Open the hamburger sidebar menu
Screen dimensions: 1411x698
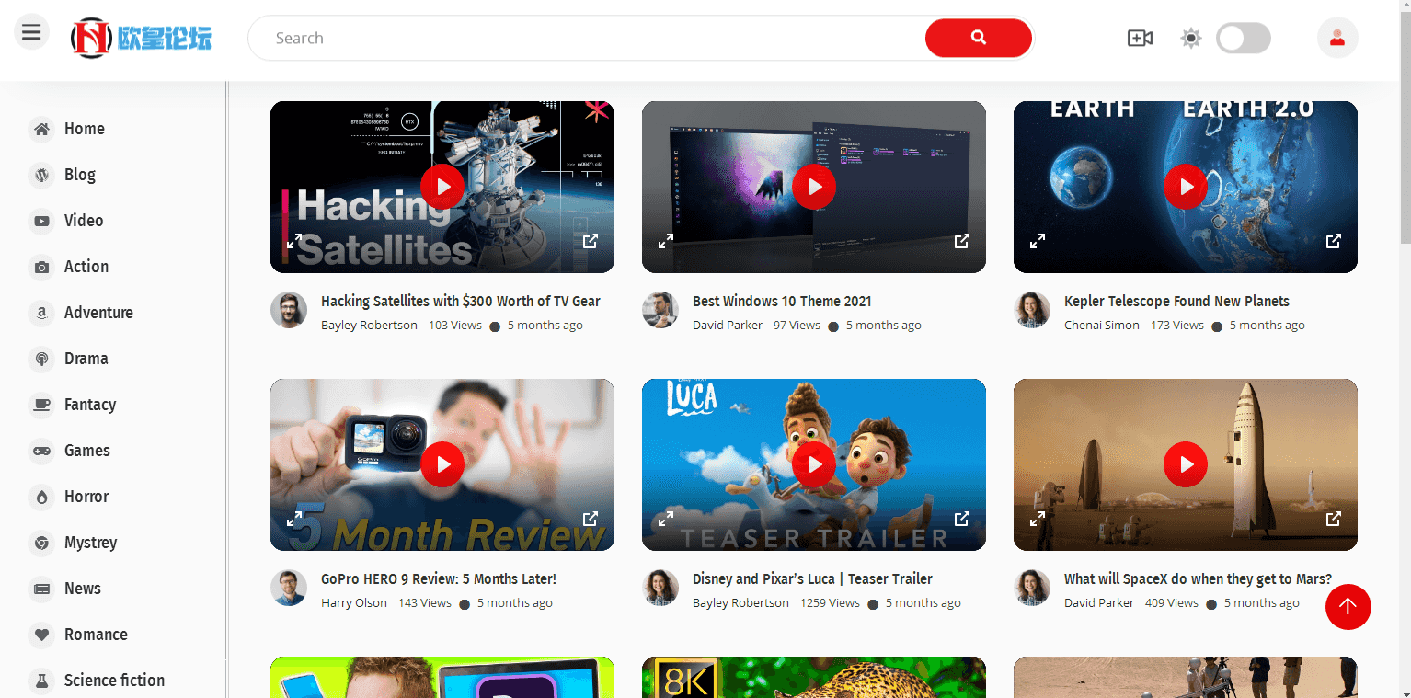pos(31,33)
